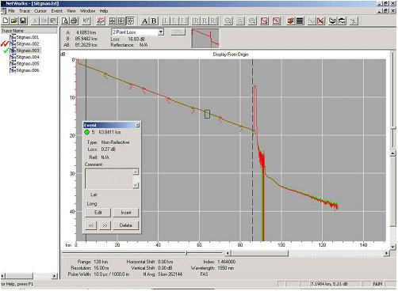The image size is (398, 291).
Task: Click the Save floppy disk icon
Action: tap(23, 21)
